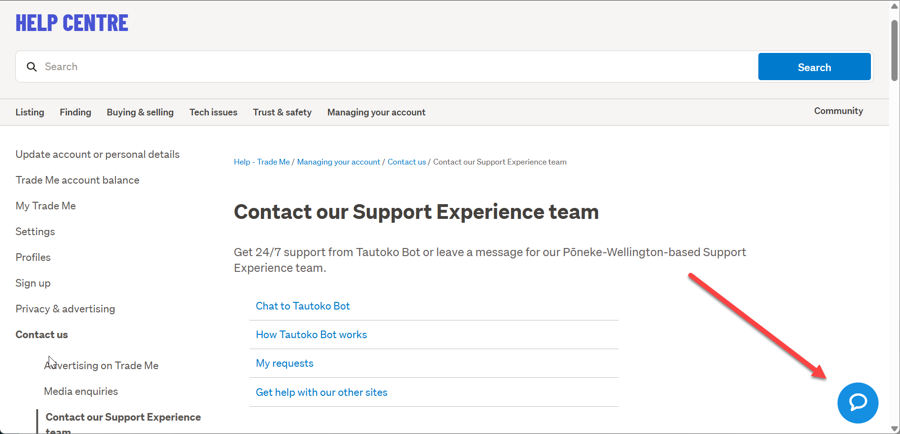Go to the Community link
The width and height of the screenshot is (900, 434).
838,111
